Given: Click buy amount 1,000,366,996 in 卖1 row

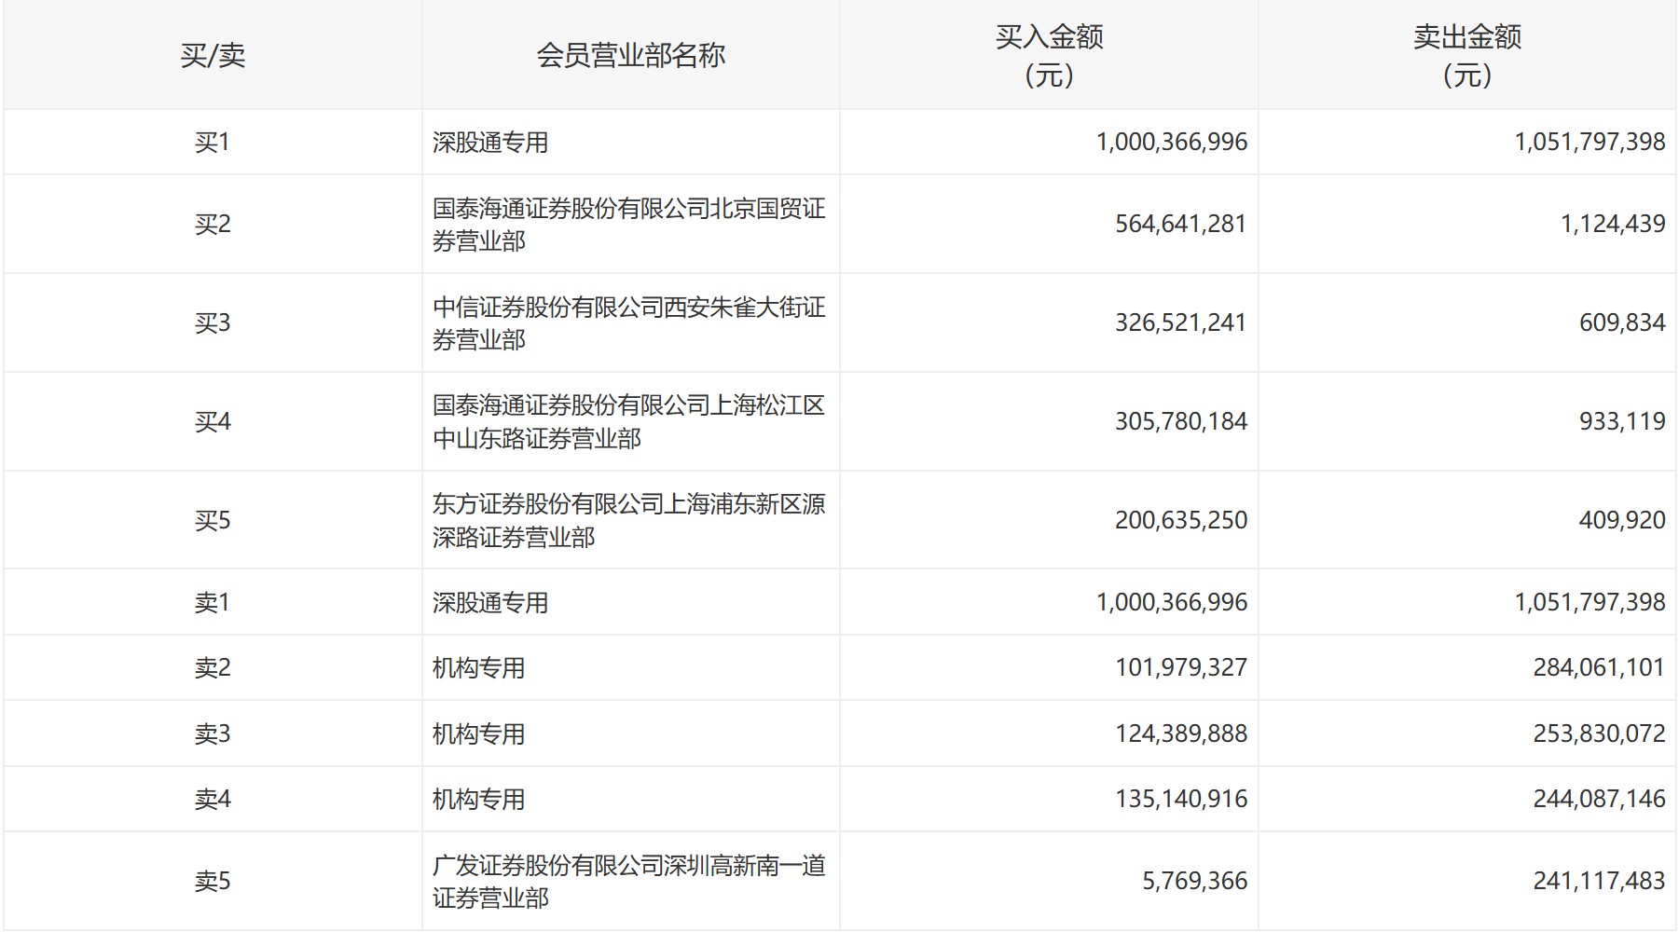Looking at the screenshot, I should coord(1172,602).
